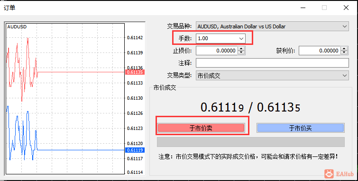
Task: Click the 0.61114 axis price label
Action: 135,172
